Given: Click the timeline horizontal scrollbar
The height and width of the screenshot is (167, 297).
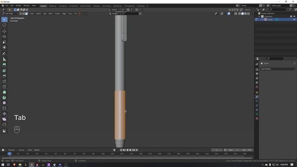Looking at the screenshot, I should pos(127,158).
